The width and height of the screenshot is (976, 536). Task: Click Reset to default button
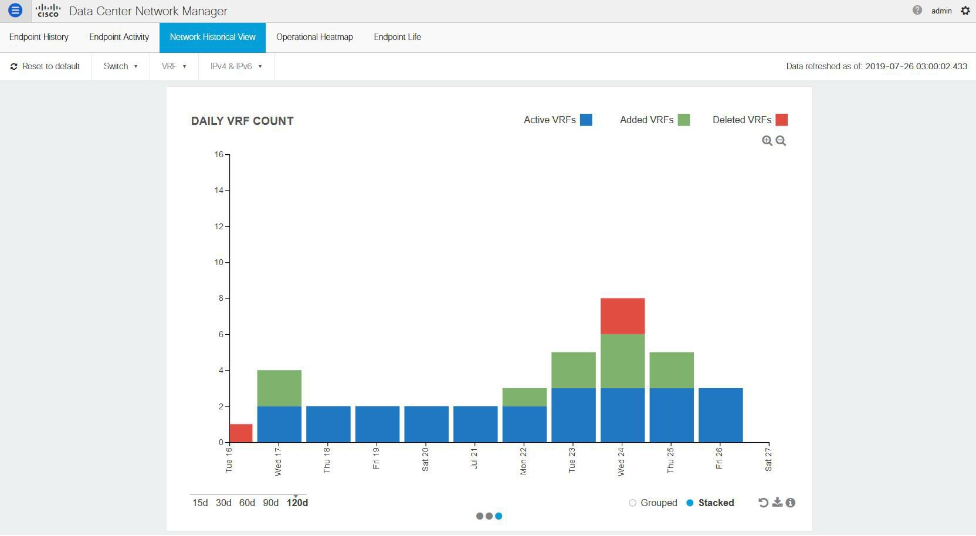click(x=45, y=66)
